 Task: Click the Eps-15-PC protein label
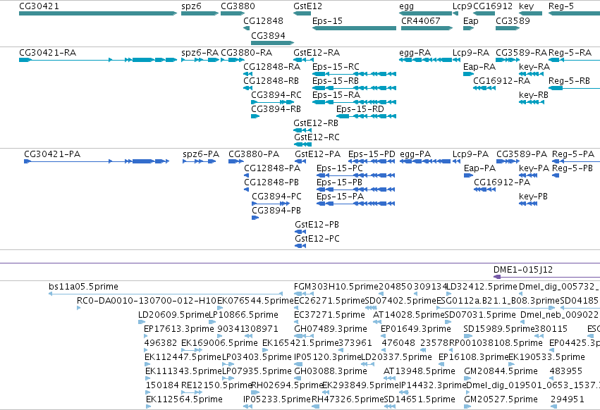tap(340, 168)
